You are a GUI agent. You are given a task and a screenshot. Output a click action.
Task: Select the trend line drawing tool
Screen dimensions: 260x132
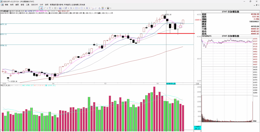[45, 8]
